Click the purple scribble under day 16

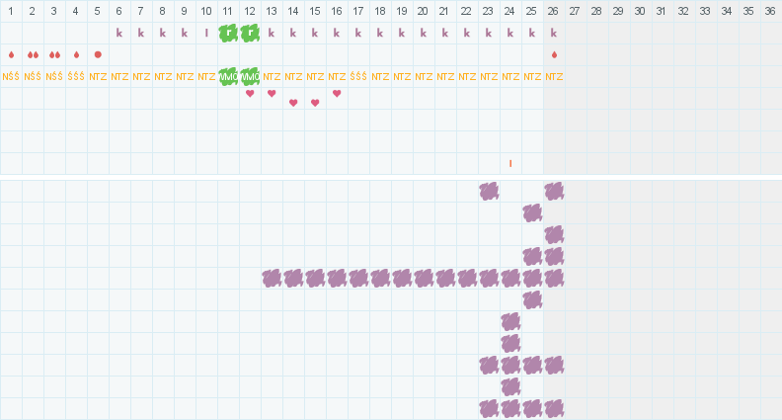tap(337, 278)
